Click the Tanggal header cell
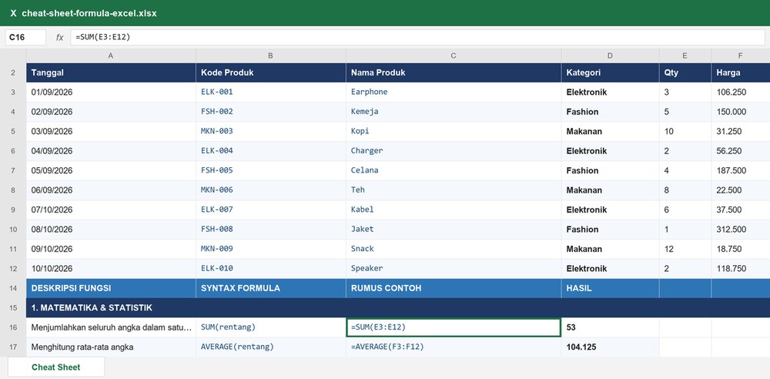The image size is (770, 379). 111,72
